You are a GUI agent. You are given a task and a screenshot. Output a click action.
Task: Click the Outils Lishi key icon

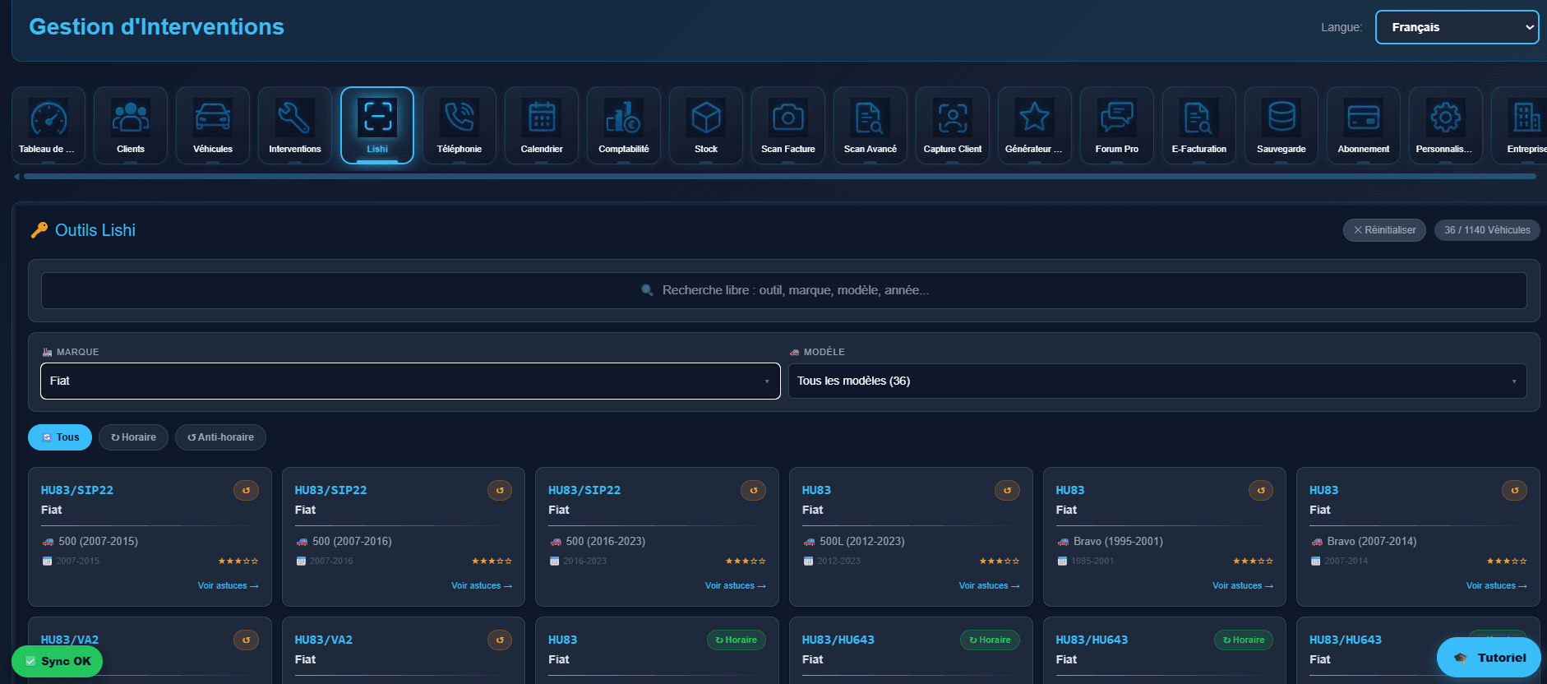pyautogui.click(x=39, y=230)
